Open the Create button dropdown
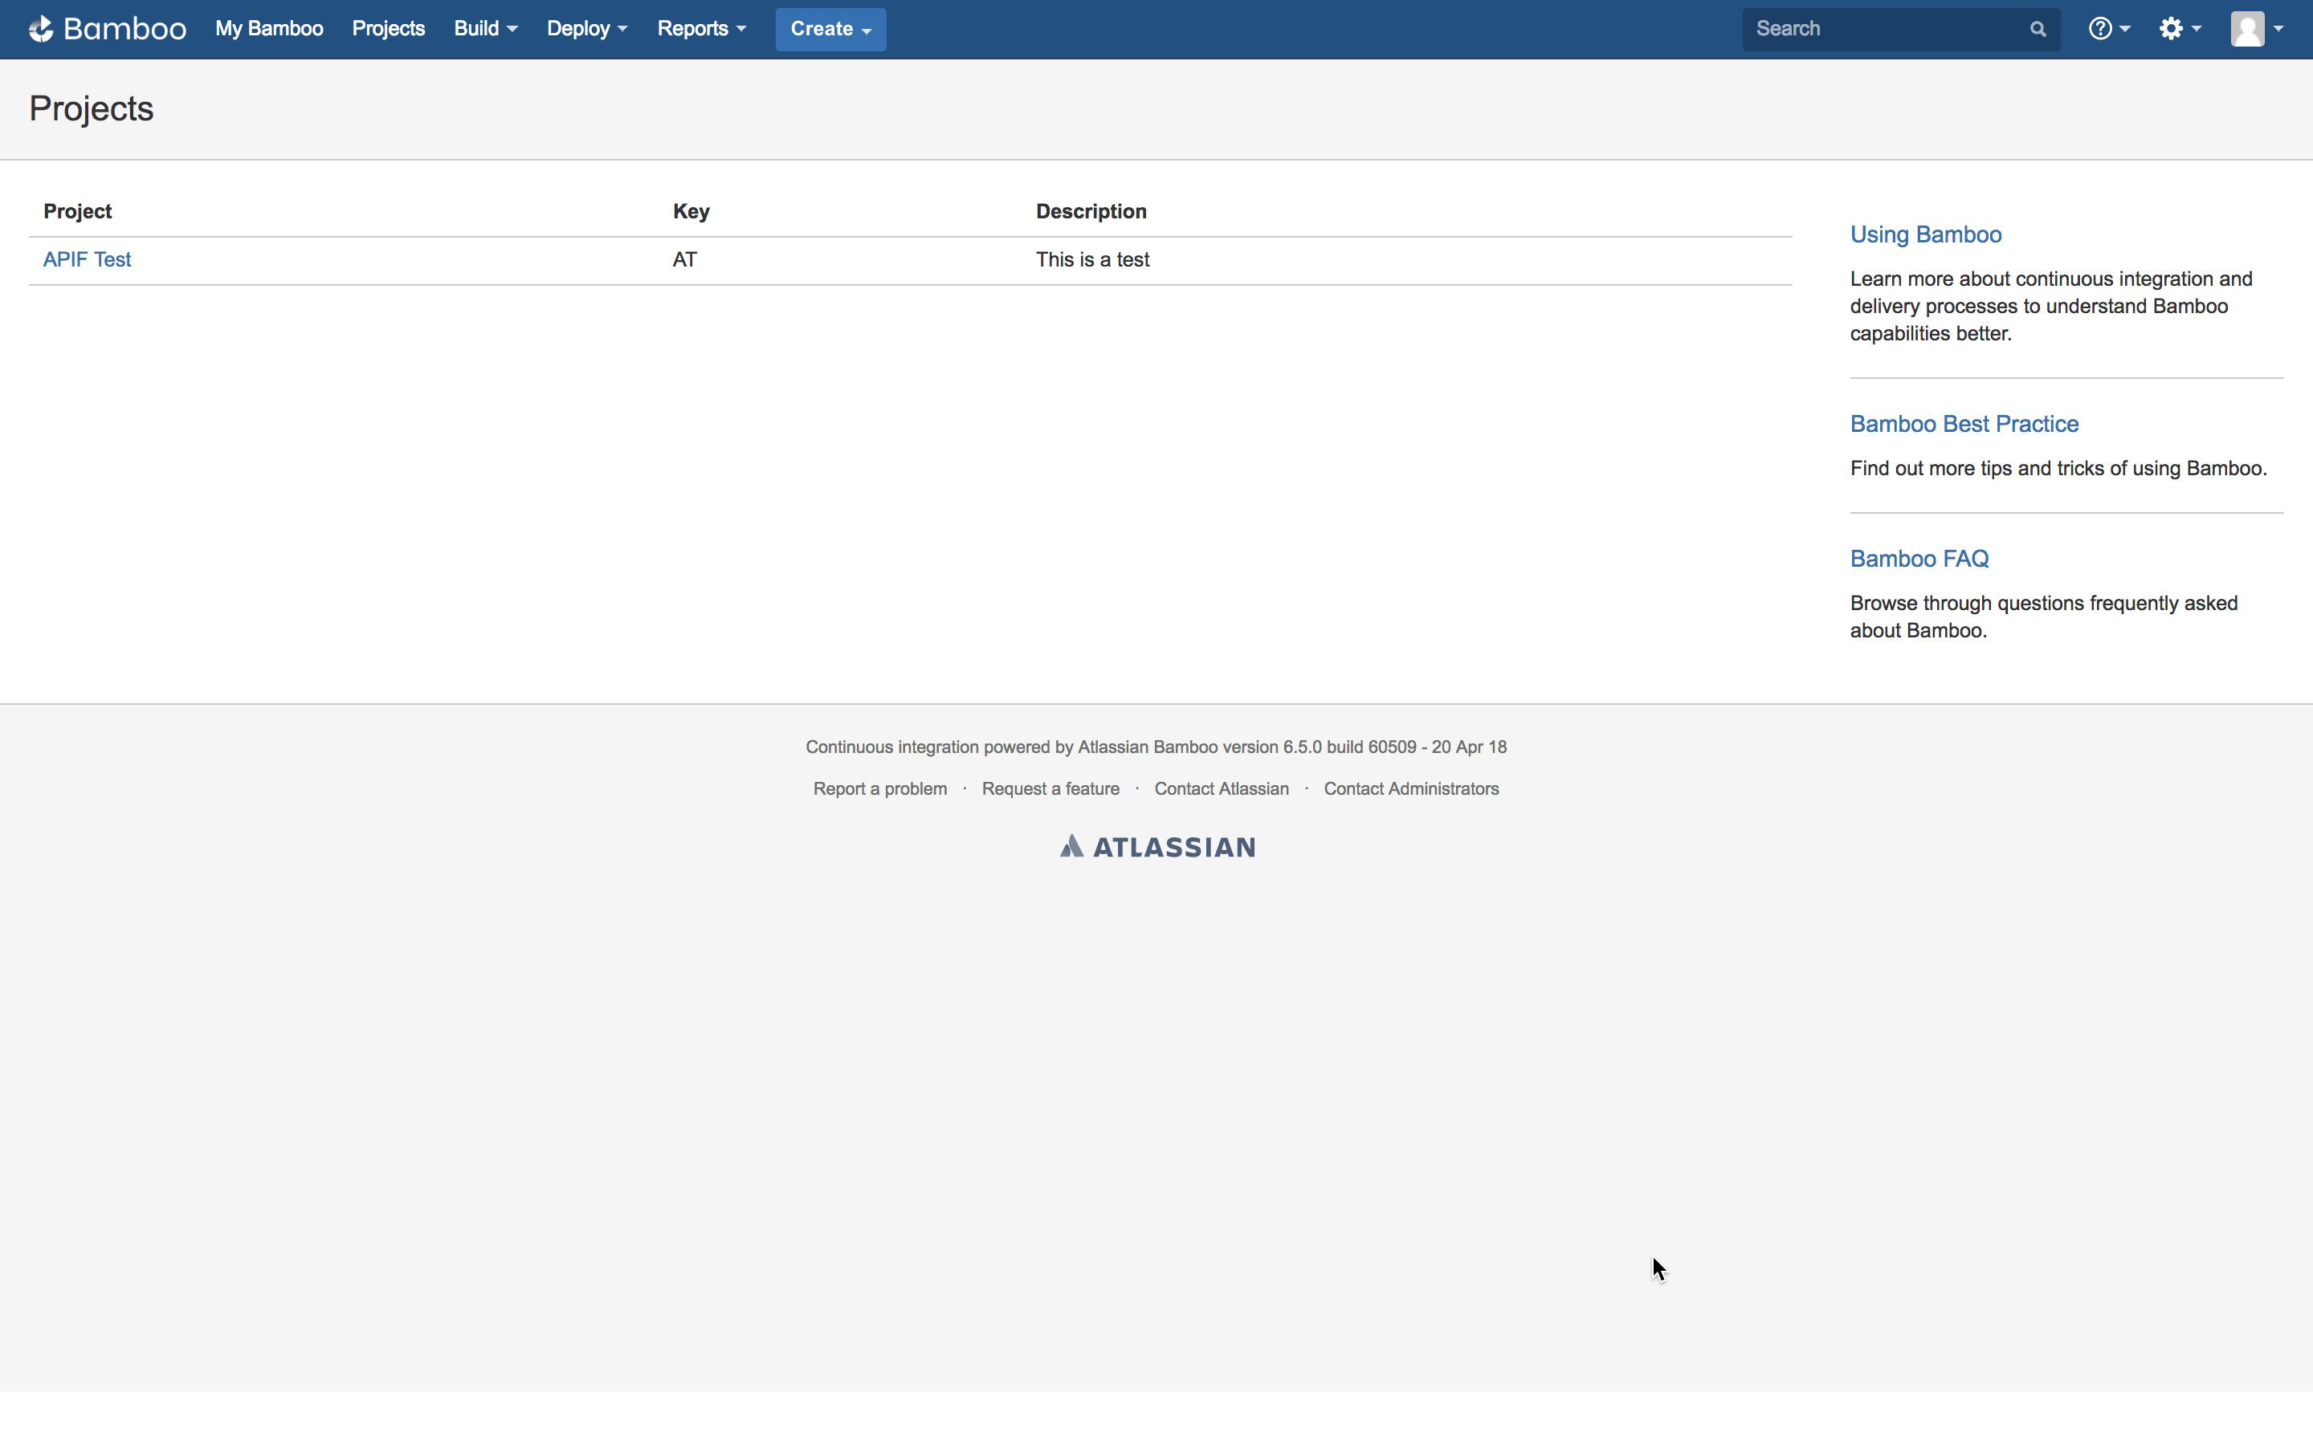 pos(830,29)
